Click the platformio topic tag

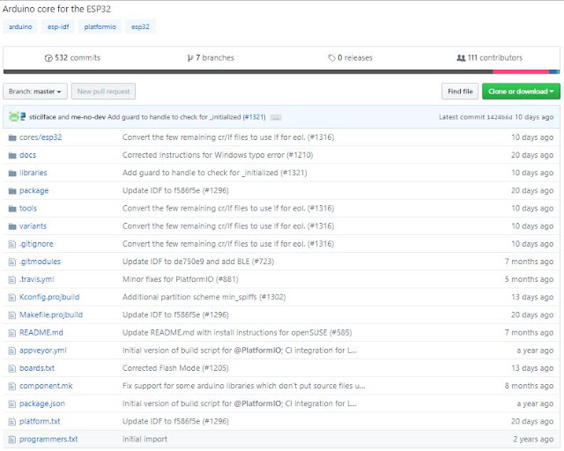tap(100, 26)
